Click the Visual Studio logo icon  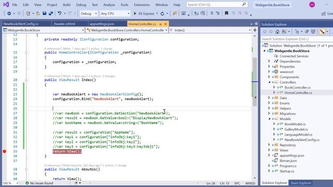coord(6,5)
